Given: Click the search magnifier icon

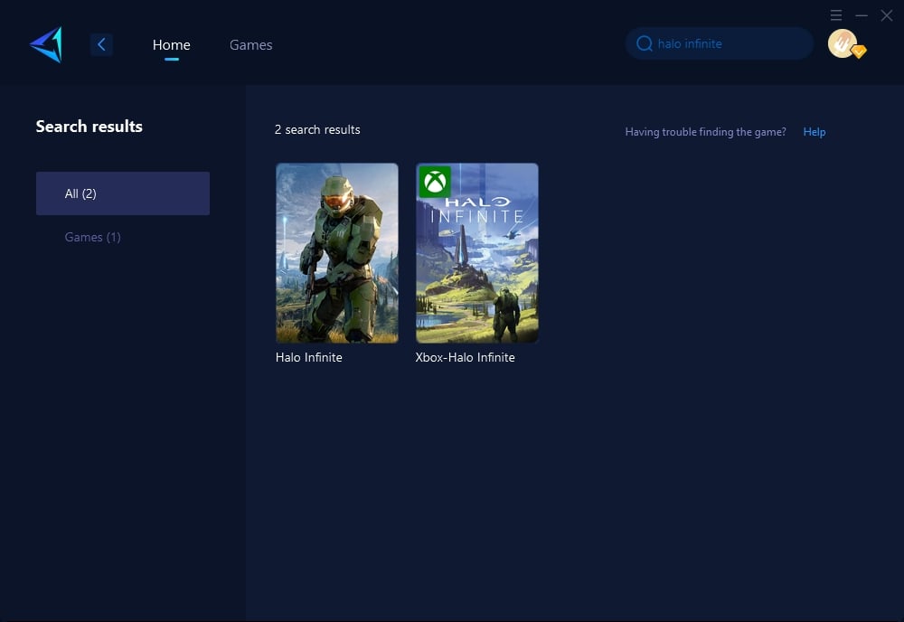Looking at the screenshot, I should tap(644, 43).
